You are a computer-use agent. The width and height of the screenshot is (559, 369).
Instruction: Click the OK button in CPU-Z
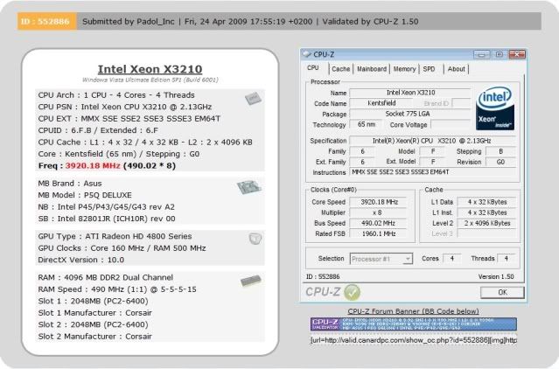502,292
